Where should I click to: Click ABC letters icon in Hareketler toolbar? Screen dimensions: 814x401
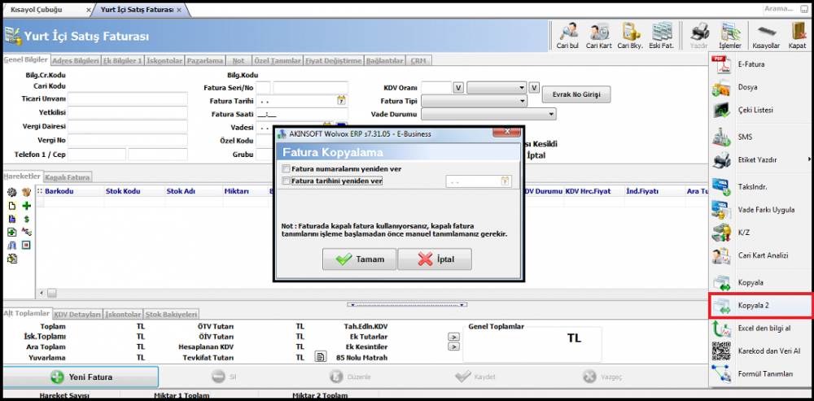(27, 233)
